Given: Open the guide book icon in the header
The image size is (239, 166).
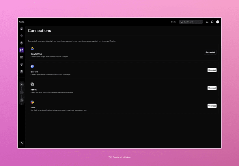Looking at the screenshot, I should [212, 22].
